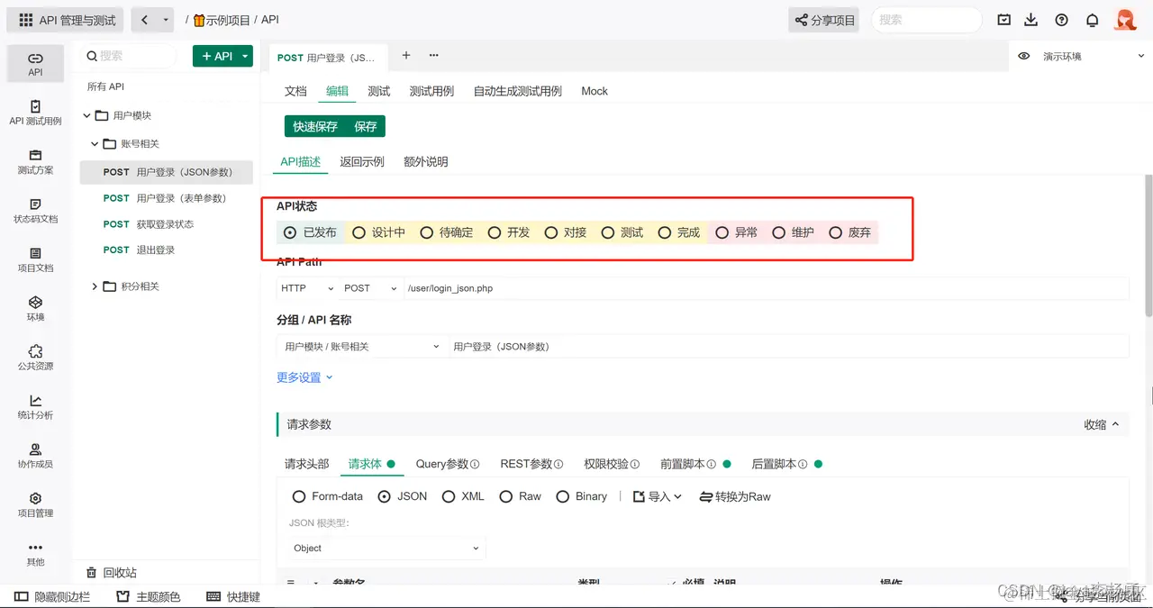1153x608 pixels.
Task: Open the 返回示例 tab
Action: tap(362, 161)
